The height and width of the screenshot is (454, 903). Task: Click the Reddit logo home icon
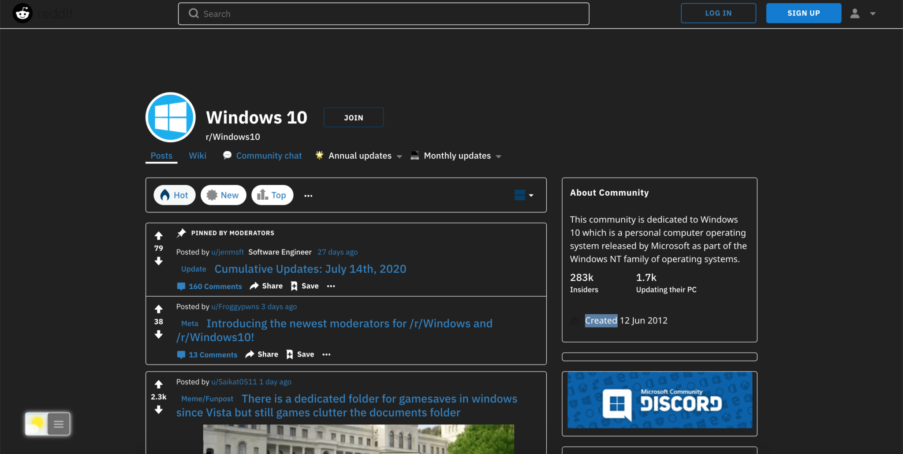pyautogui.click(x=22, y=14)
